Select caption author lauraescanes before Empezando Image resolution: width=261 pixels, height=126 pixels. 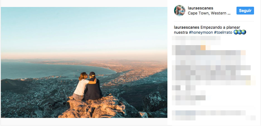(186, 28)
